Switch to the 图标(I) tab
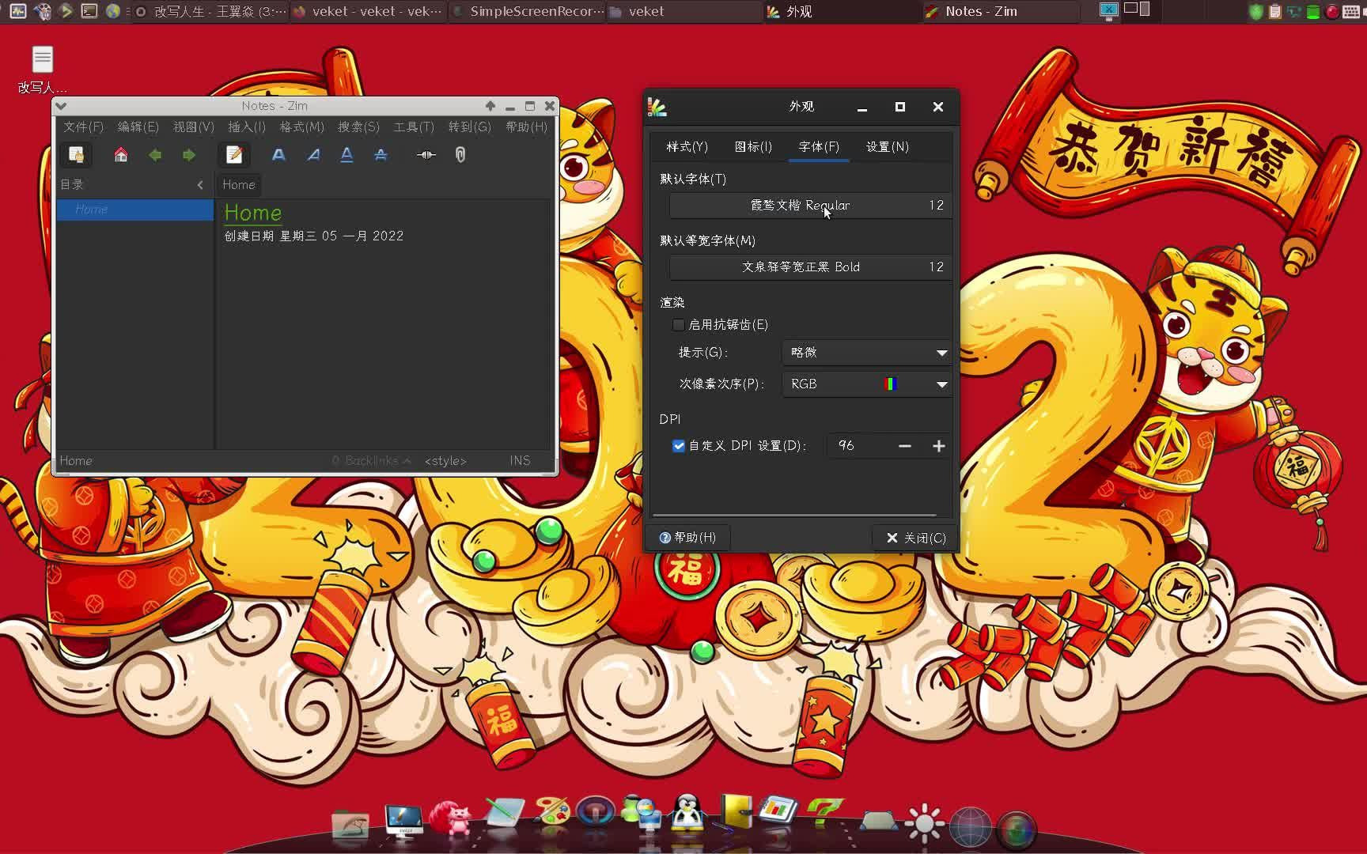Screen dimensions: 1367x854 click(x=753, y=146)
